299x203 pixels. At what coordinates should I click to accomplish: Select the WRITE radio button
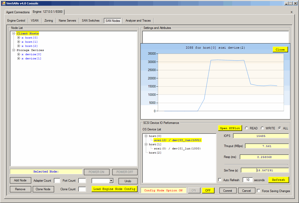(262, 128)
